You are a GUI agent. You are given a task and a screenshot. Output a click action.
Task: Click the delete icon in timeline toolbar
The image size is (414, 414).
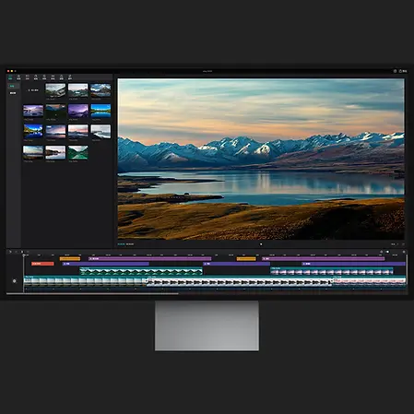(x=28, y=252)
